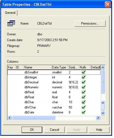The width and height of the screenshot is (114, 138).
Task: Open the Permissions dialog
Action: [x=90, y=23]
